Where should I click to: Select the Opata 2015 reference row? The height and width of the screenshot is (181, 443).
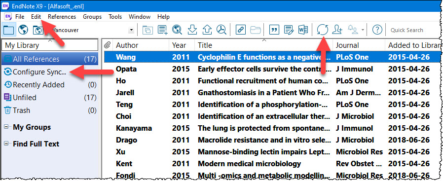[x=272, y=69]
